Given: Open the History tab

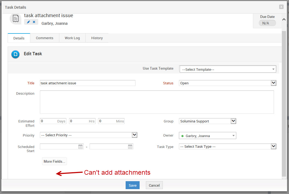Looking at the screenshot, I should [97, 38].
